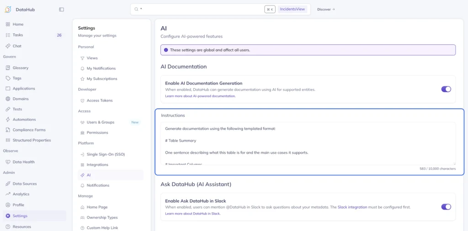The image size is (468, 231).
Task: Click the Access Tokens shield icon
Action: [x=82, y=101]
